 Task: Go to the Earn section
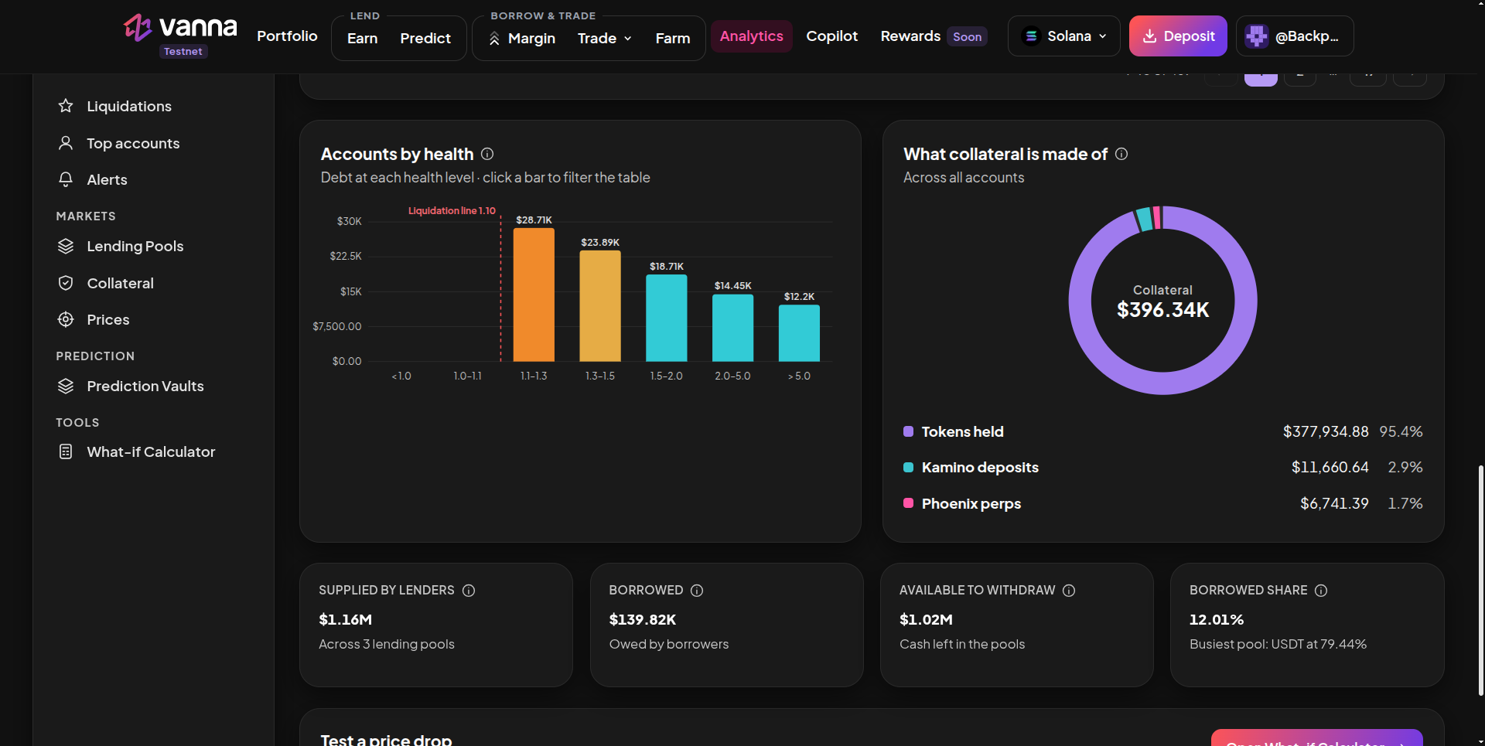point(363,39)
